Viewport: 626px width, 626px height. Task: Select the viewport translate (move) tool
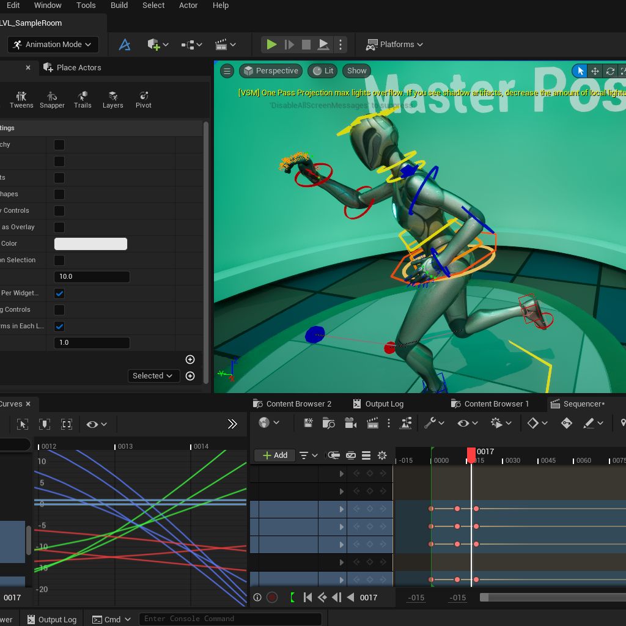pos(595,71)
